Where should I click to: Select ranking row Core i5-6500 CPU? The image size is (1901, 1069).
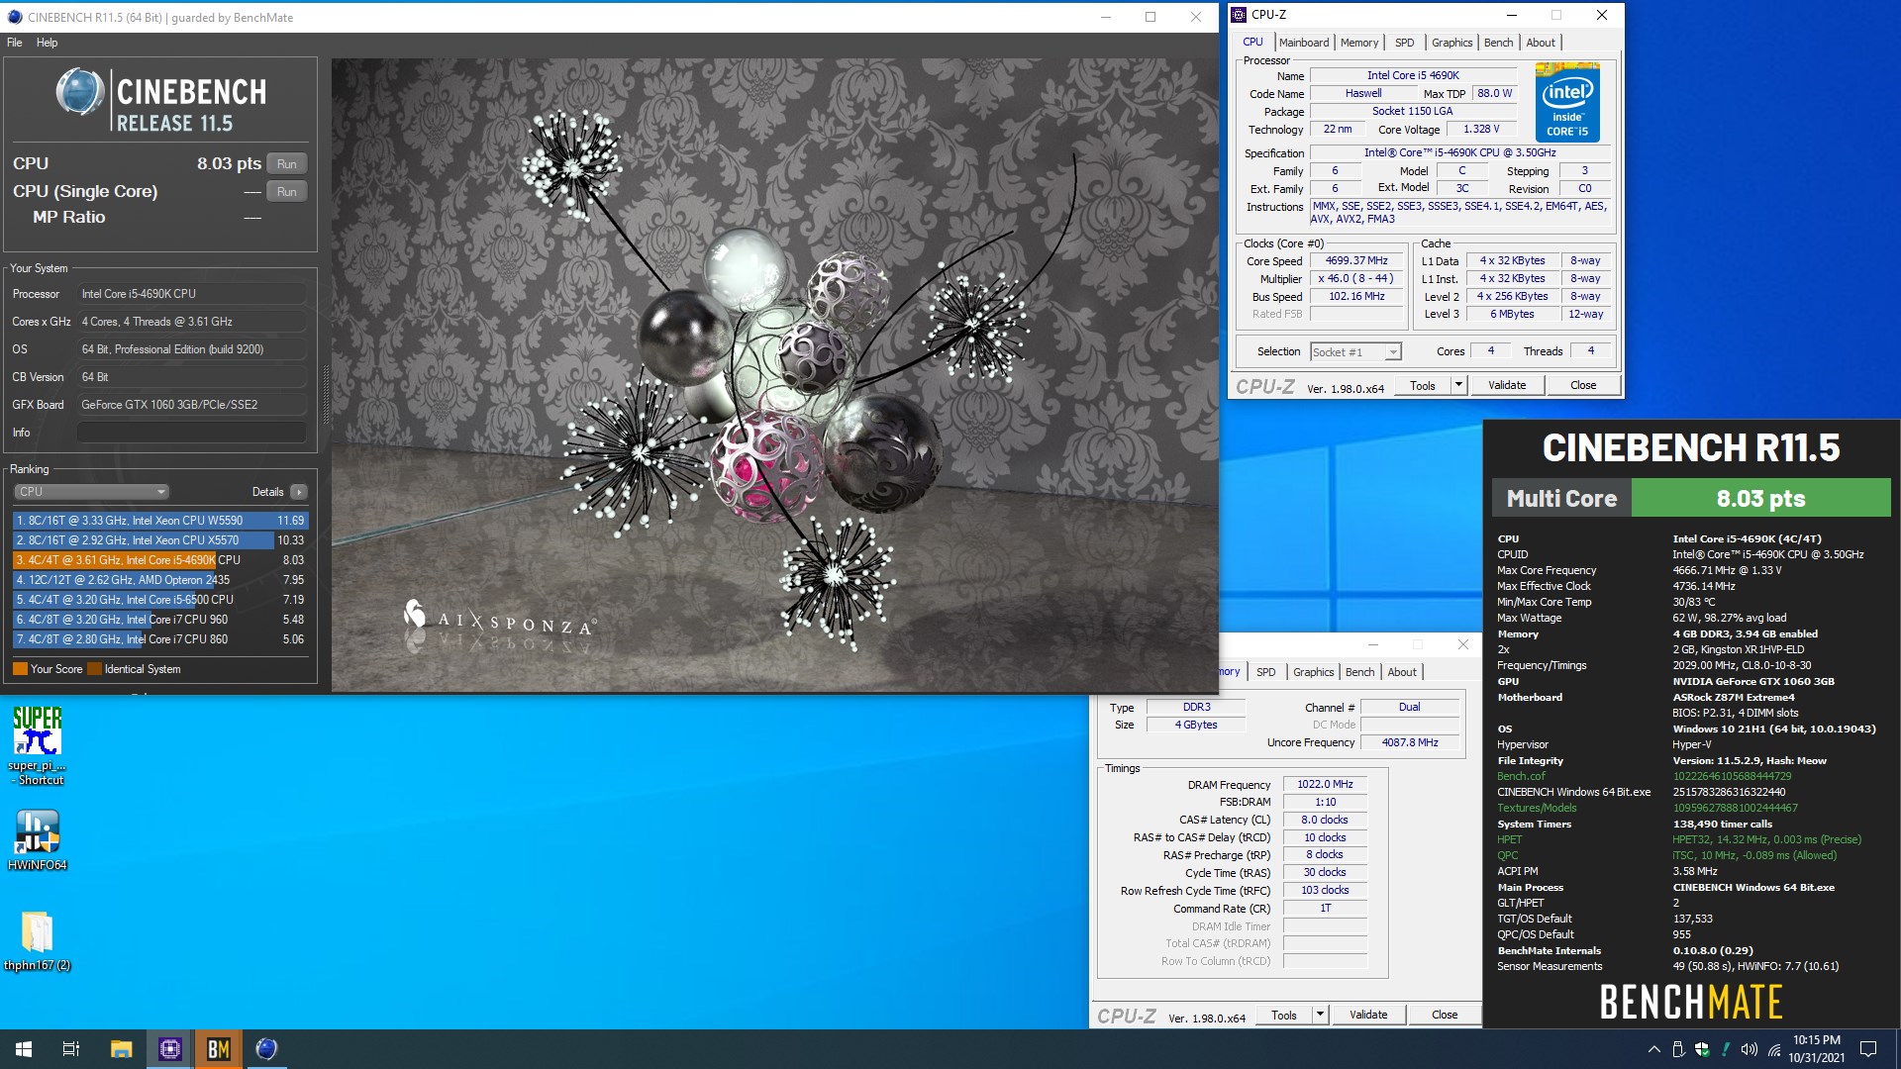[x=160, y=599]
